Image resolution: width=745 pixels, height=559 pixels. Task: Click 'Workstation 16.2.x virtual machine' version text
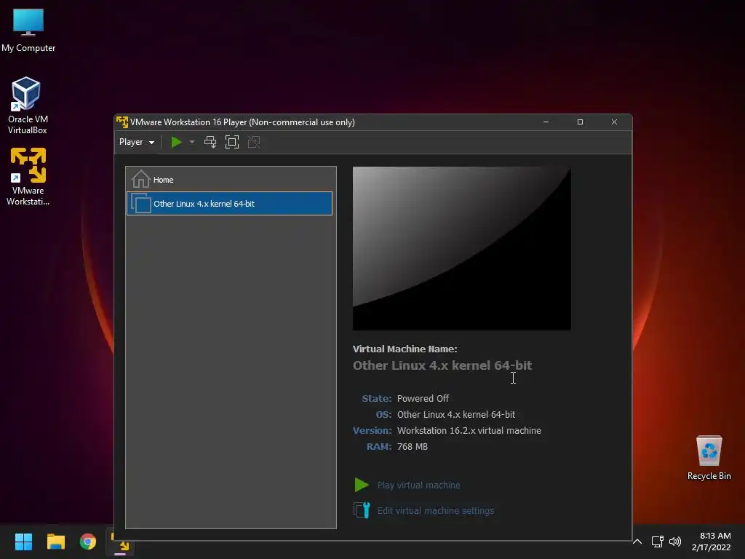pos(469,431)
